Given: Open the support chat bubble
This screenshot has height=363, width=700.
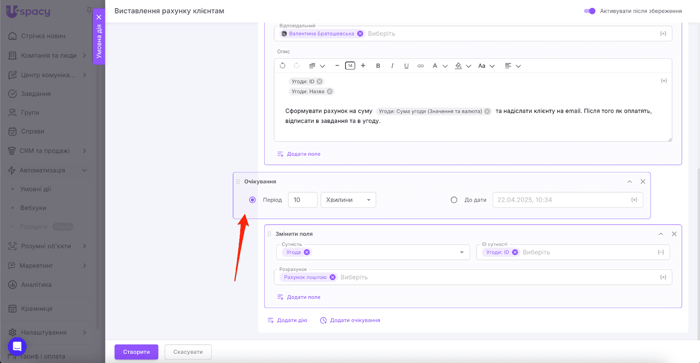Looking at the screenshot, I should tap(17, 347).
